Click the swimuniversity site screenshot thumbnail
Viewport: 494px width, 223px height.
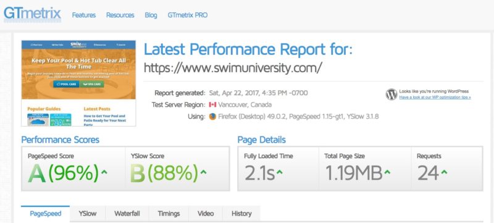[78, 83]
